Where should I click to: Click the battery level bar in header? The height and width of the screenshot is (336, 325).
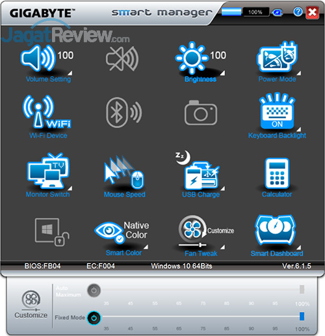pos(231,12)
